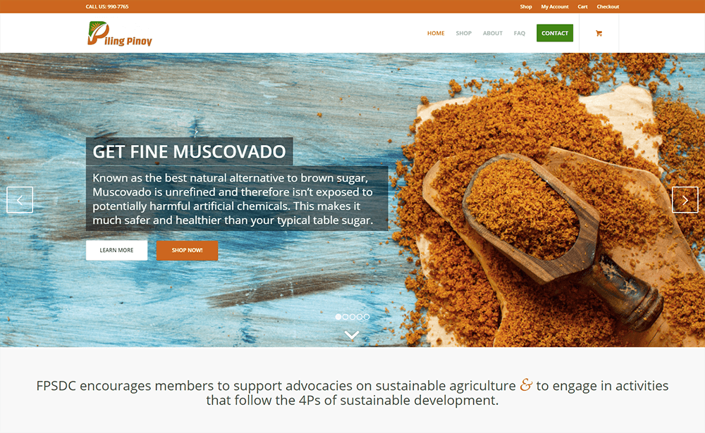The height and width of the screenshot is (433, 705).
Task: Select the third slider pagination dot
Action: tap(352, 317)
